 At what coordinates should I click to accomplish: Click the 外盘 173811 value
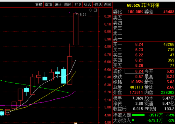click(x=136, y=92)
